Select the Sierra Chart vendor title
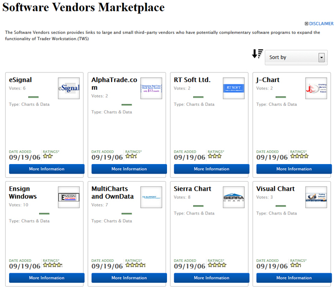The width and height of the screenshot is (334, 288). [x=193, y=189]
